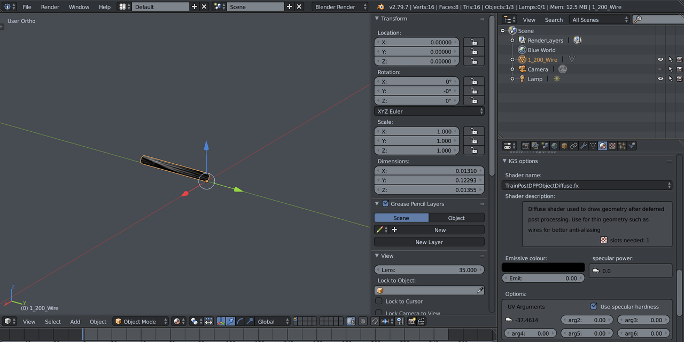Open the Shader name dropdown

[x=588, y=185]
